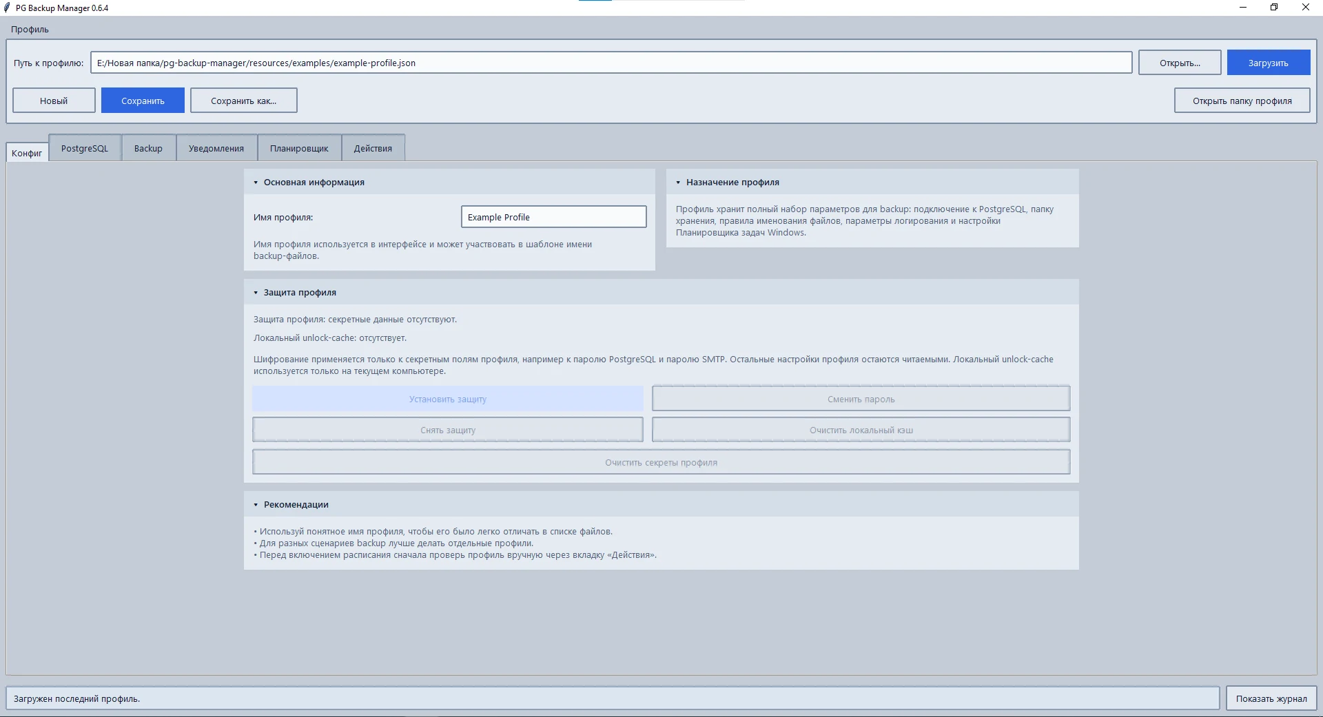Open the Планировщик tab
The width and height of the screenshot is (1323, 717).
(x=299, y=148)
